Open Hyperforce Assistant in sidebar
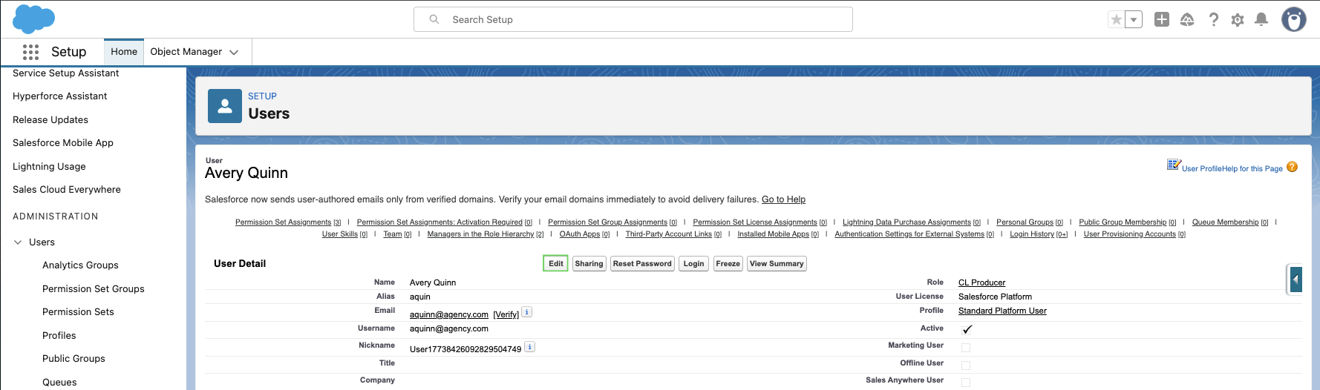This screenshot has width=1320, height=390. coord(59,96)
